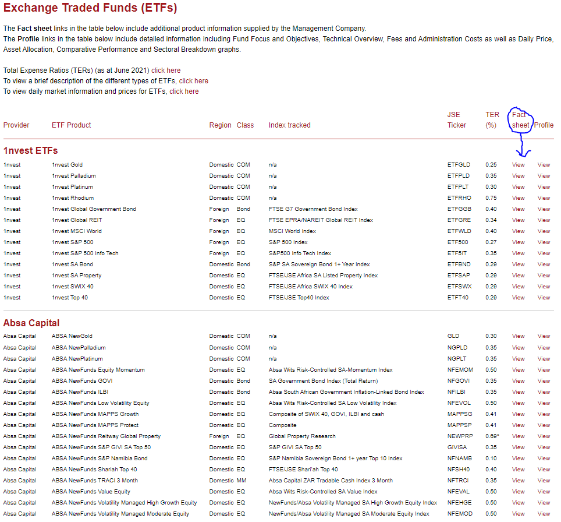
Task: Click Global Property Research text
Action: tap(302, 436)
